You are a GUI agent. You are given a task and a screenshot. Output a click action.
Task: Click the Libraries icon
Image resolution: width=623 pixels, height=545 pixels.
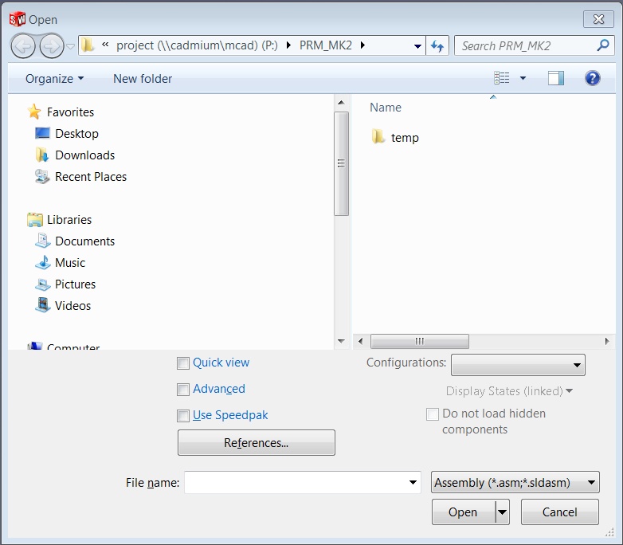click(35, 219)
